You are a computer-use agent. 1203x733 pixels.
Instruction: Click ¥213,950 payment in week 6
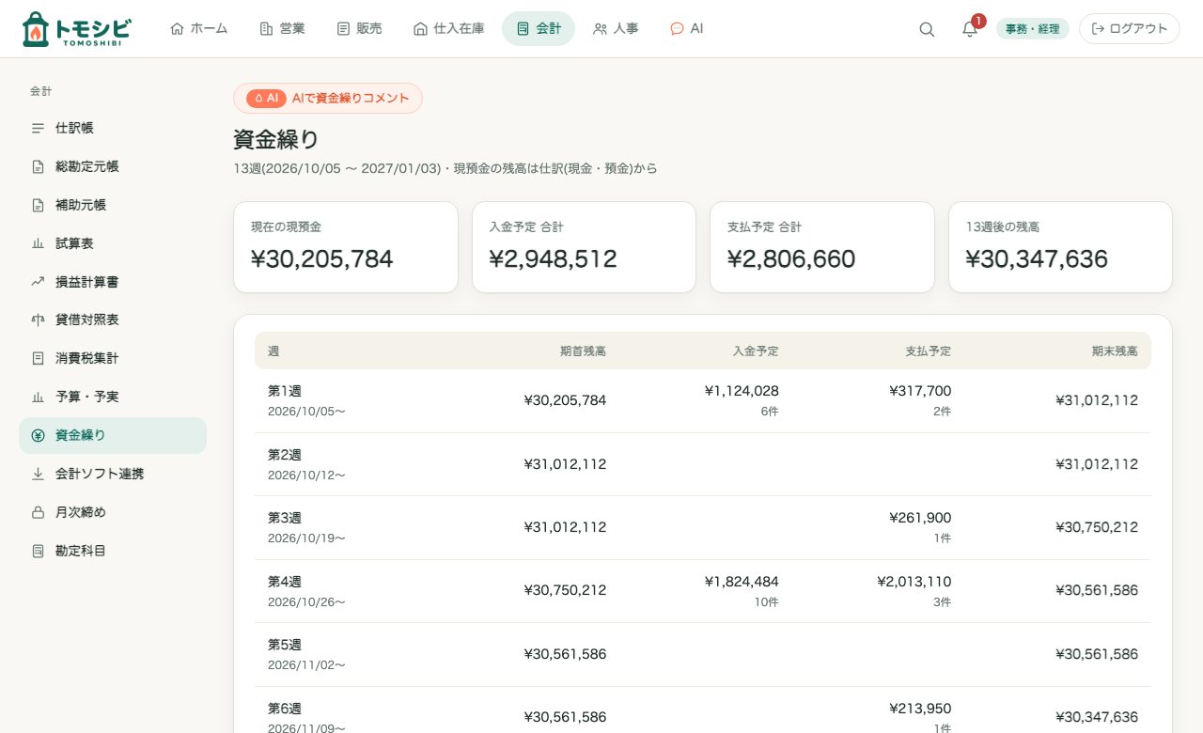coord(920,709)
